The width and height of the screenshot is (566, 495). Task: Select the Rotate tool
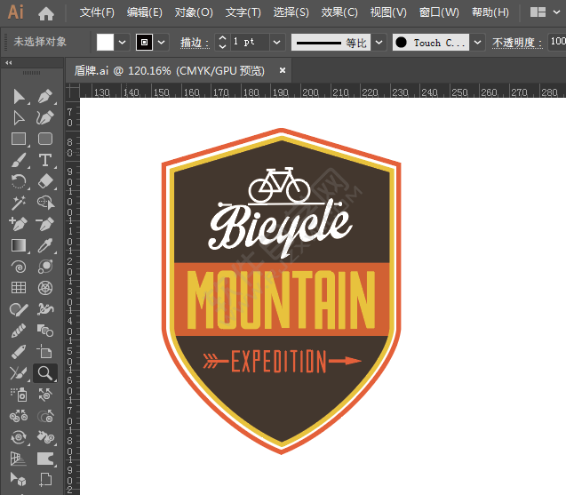tap(19, 181)
